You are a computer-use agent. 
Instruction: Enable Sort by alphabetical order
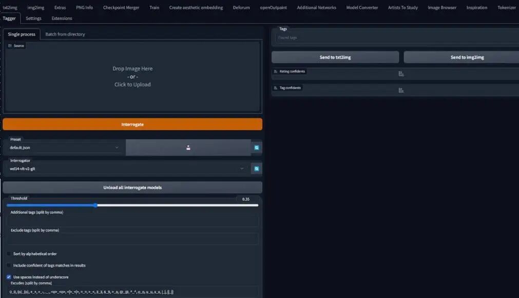(9, 254)
